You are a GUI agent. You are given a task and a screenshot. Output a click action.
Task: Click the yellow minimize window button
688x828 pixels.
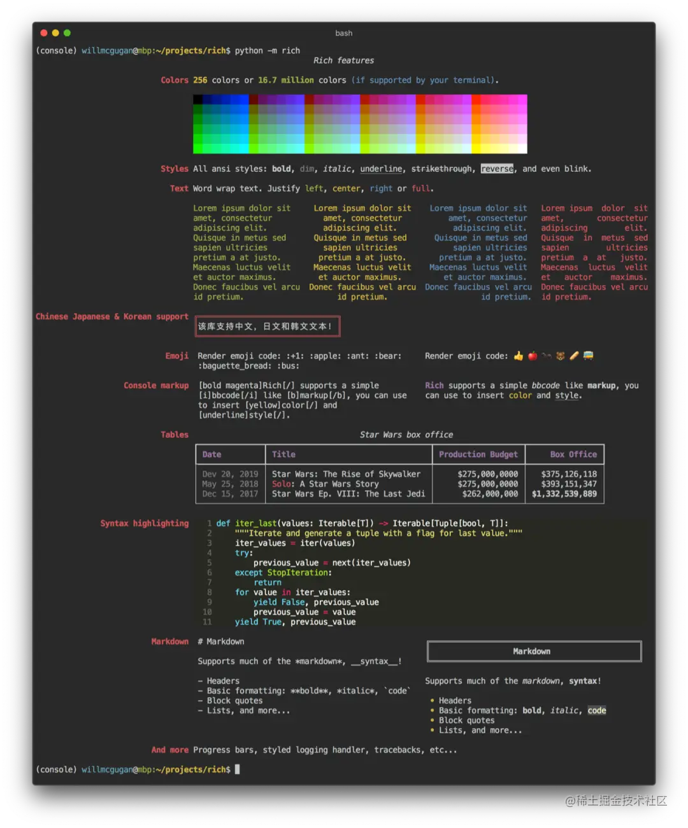pyautogui.click(x=55, y=33)
